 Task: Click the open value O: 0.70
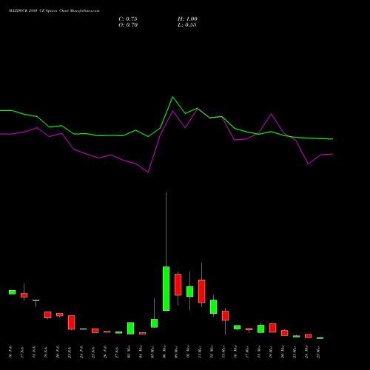[x=128, y=25]
